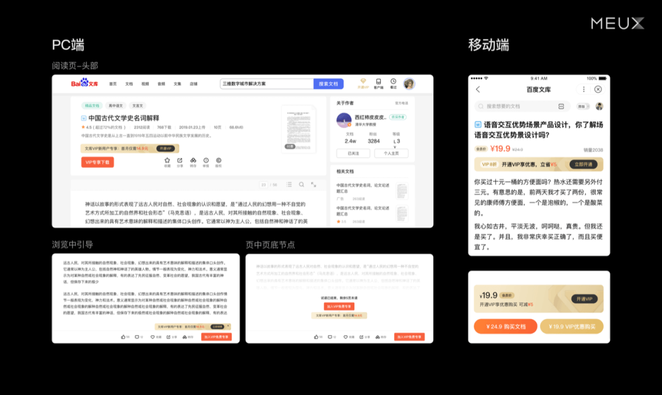Click the comment icon in 页中页底节点 panel
This screenshot has width=662, height=395.
[x=330, y=337]
